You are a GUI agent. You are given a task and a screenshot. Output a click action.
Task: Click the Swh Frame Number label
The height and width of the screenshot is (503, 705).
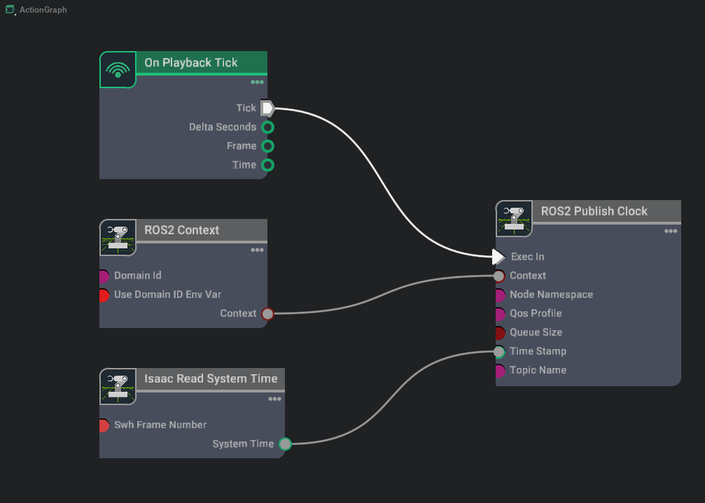[160, 425]
